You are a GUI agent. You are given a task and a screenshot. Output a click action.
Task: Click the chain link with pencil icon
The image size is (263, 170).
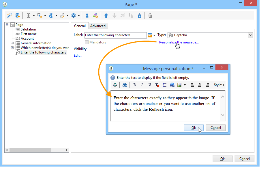click(62, 16)
